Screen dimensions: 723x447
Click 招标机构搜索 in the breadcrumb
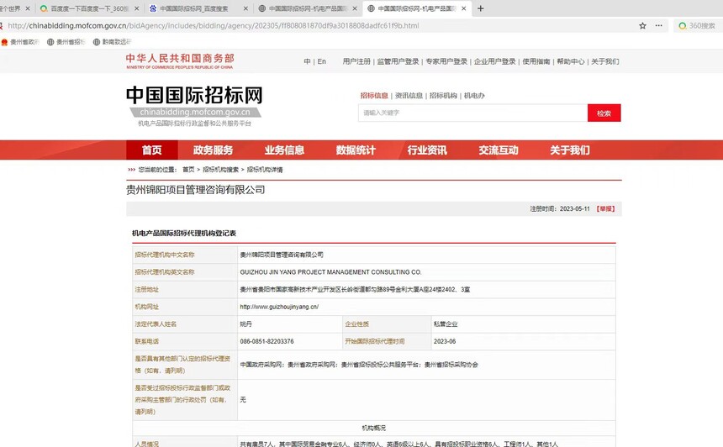220,170
